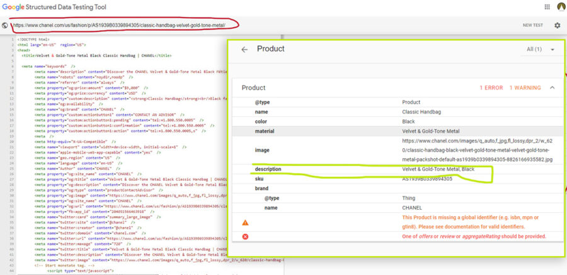The height and width of the screenshot is (275, 567).
Task: Open the All (1) dropdown
Action: click(541, 50)
